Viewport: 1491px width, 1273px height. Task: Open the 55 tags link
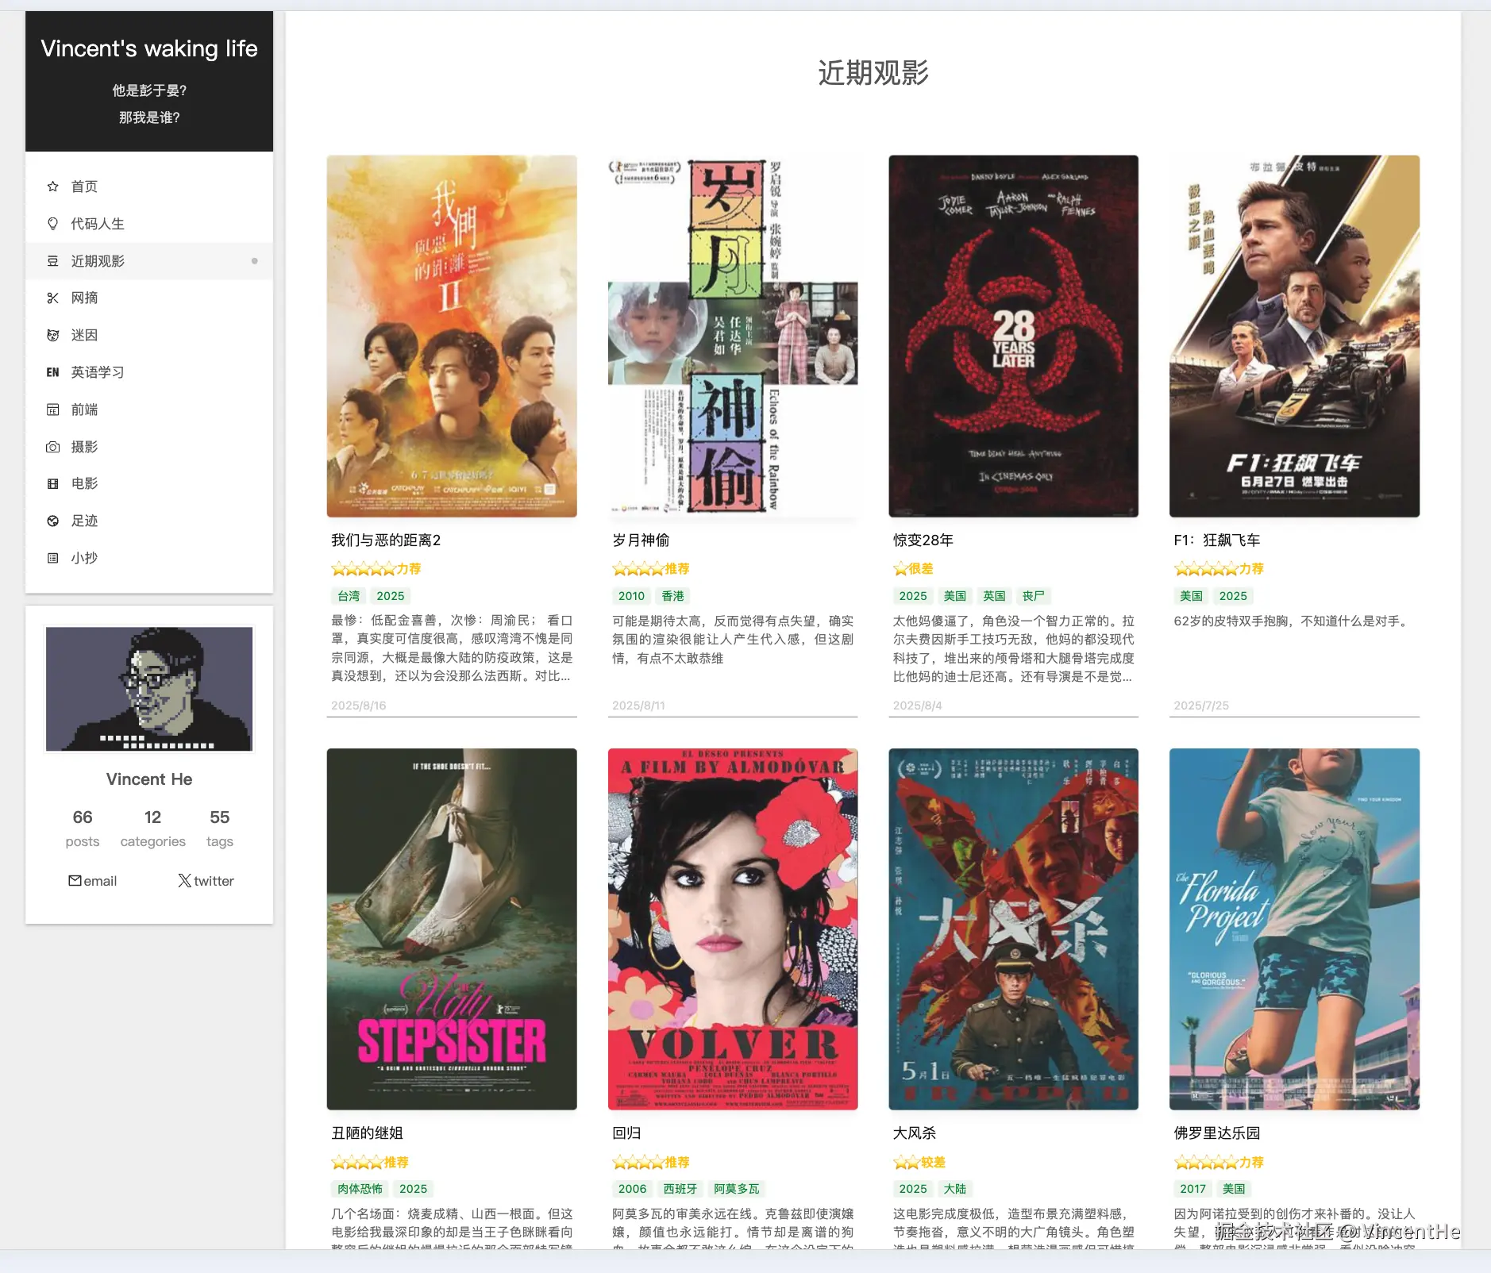coord(220,828)
